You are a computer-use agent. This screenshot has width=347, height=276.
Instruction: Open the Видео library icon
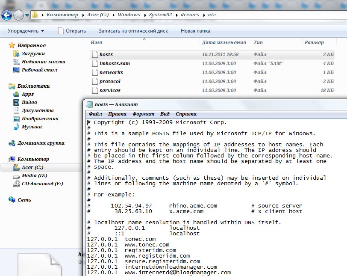[x=16, y=102]
